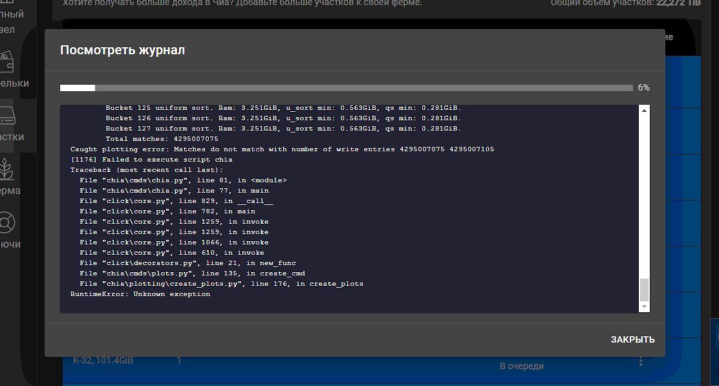This screenshot has width=719, height=386.
Task: Click the scroll-down arrow of the log
Action: click(644, 306)
